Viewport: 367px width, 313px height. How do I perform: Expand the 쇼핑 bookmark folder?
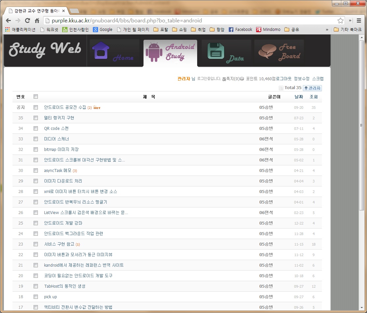click(x=179, y=30)
